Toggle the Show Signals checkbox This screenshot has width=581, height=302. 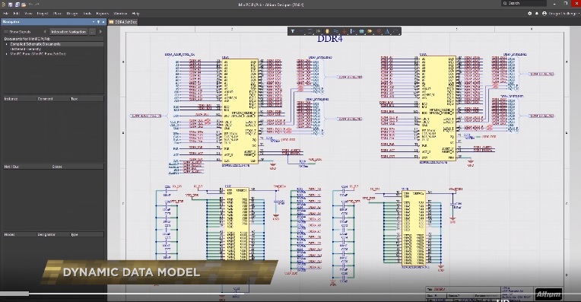coord(6,32)
